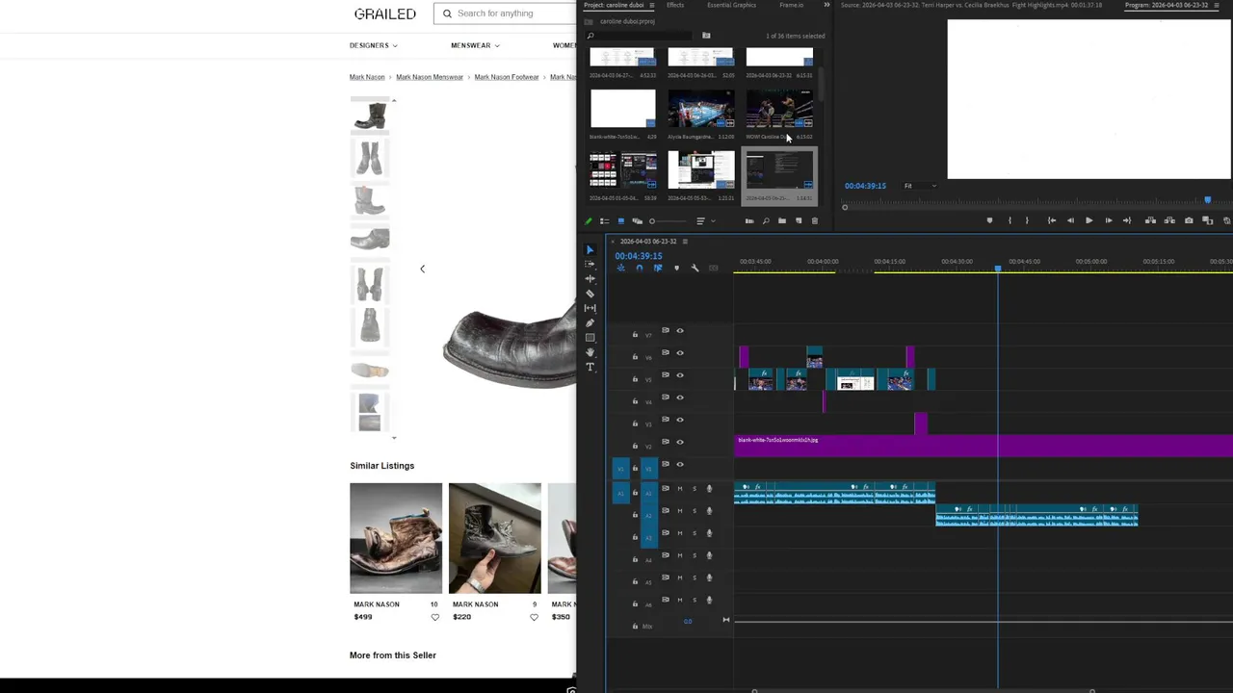Show previous product image with left chevron
The width and height of the screenshot is (1233, 693).
point(422,269)
